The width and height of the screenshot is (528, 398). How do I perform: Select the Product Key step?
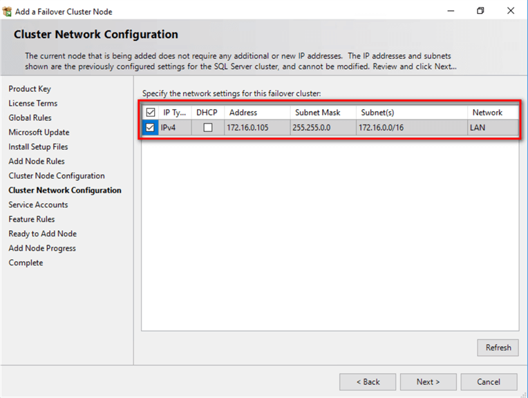click(30, 89)
